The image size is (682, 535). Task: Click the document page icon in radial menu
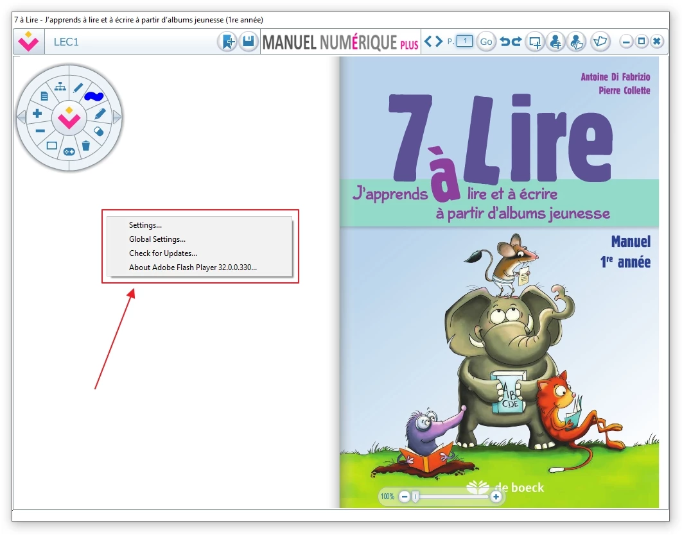pyautogui.click(x=44, y=96)
